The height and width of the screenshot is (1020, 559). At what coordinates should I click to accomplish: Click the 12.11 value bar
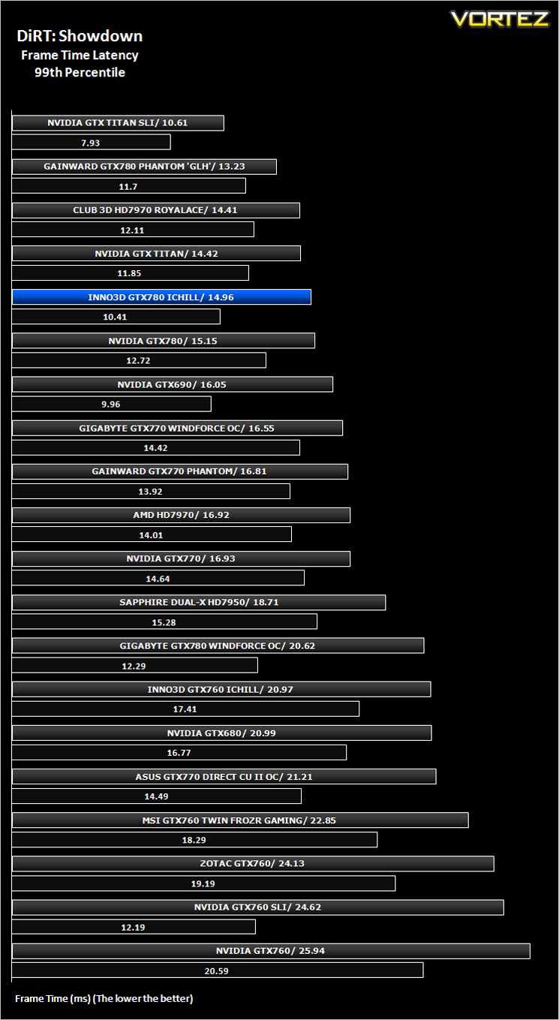tap(133, 230)
